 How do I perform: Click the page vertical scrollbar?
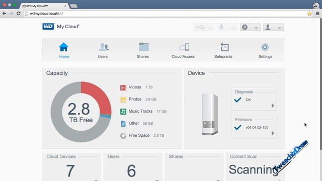(321, 84)
